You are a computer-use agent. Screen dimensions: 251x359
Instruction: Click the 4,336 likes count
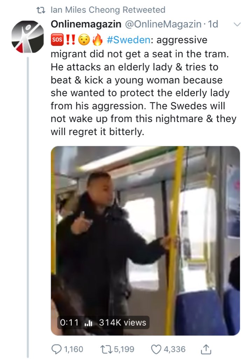174,350
